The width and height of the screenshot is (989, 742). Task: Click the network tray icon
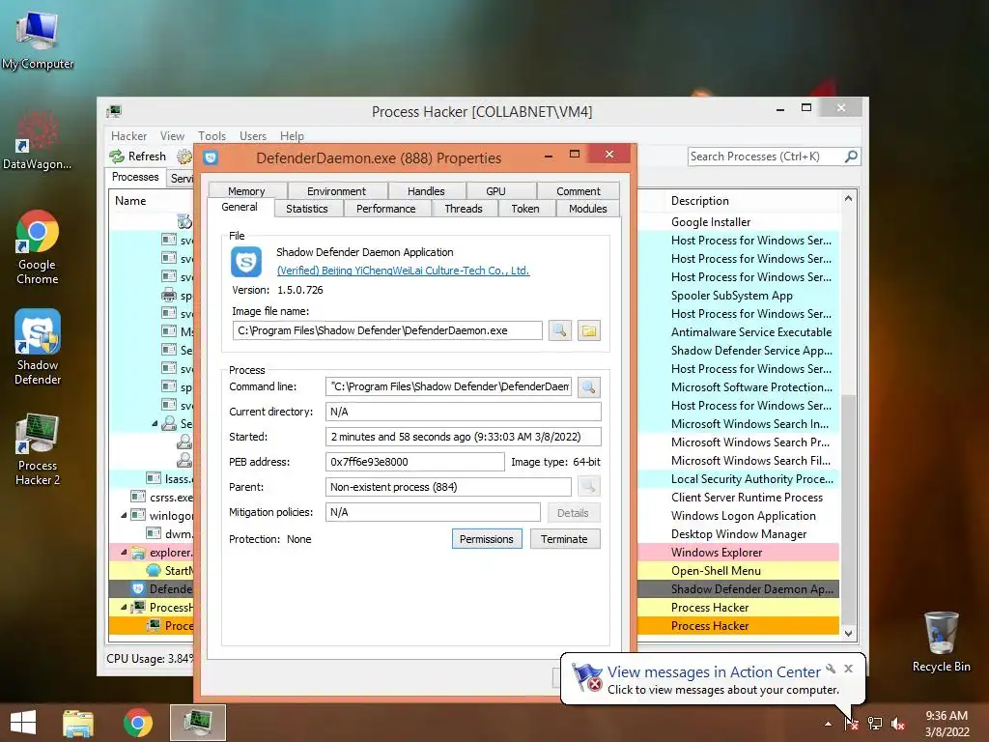[875, 723]
